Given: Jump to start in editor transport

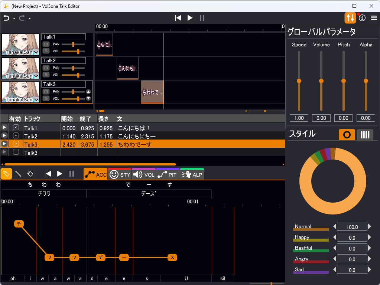Looking at the screenshot, I should click(x=48, y=174).
